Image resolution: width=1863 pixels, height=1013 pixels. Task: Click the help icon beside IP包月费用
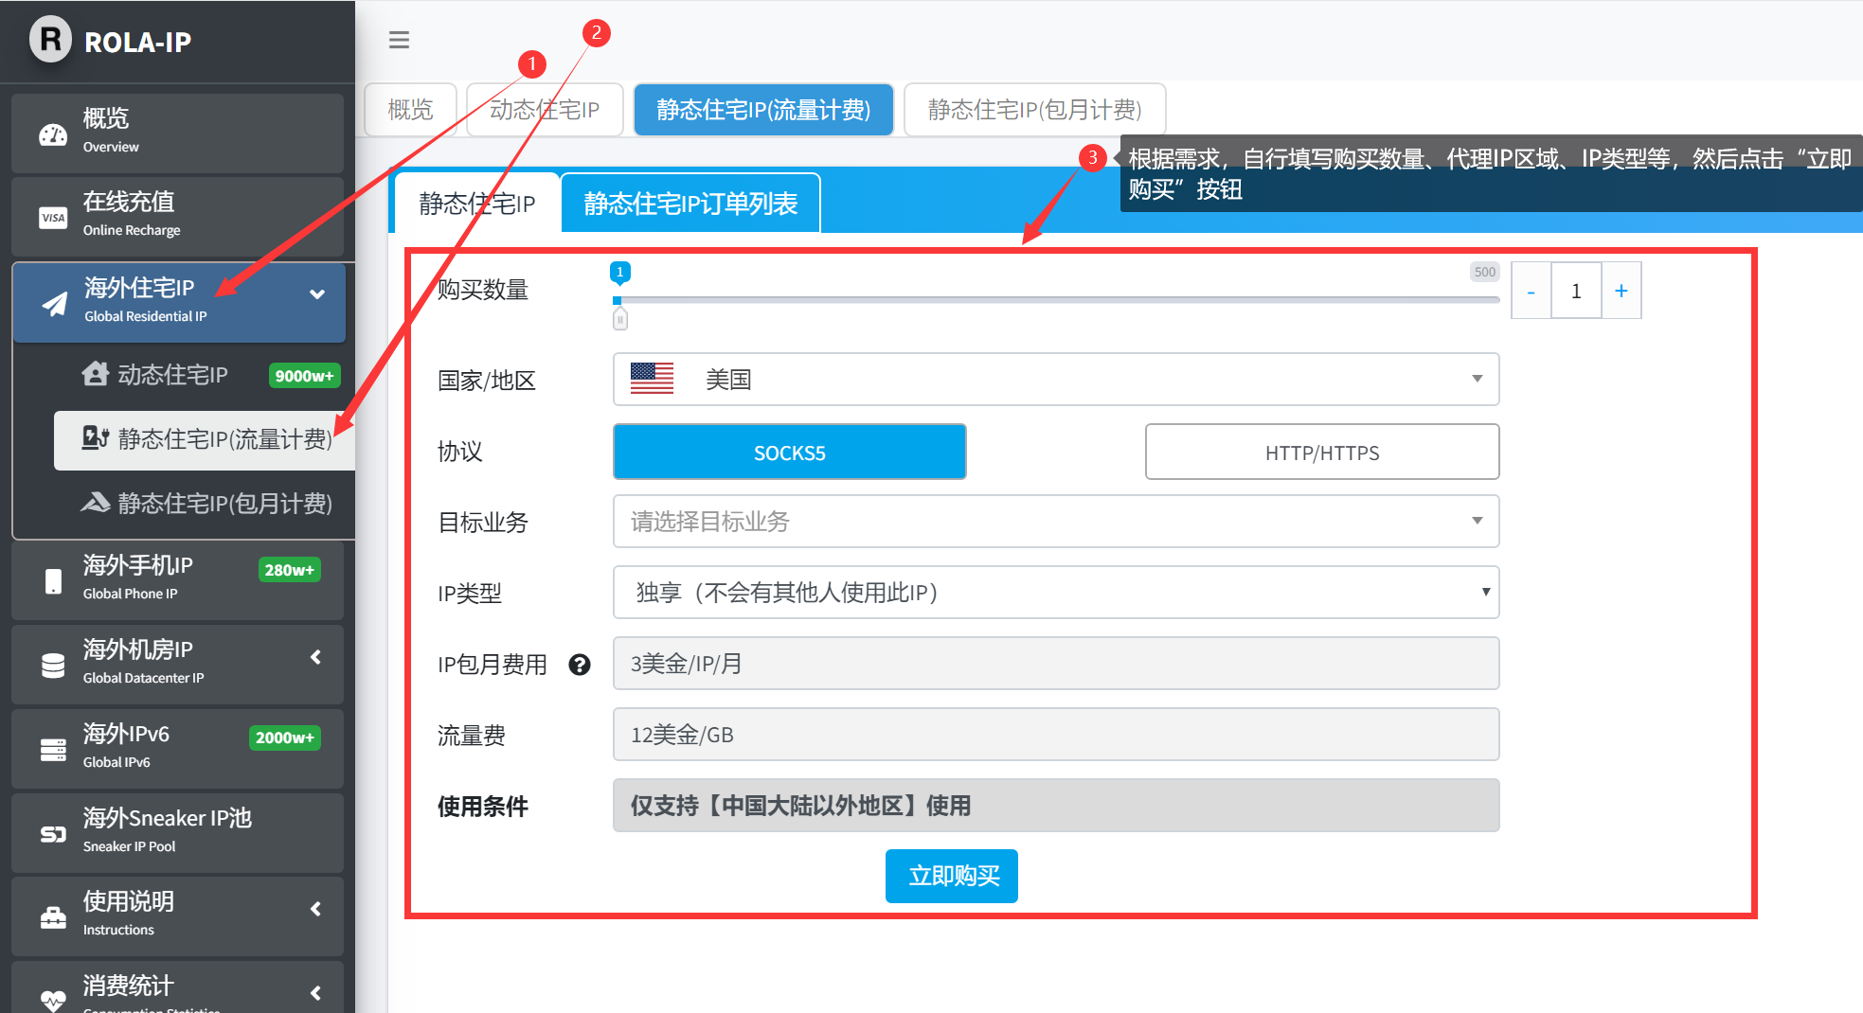click(579, 665)
